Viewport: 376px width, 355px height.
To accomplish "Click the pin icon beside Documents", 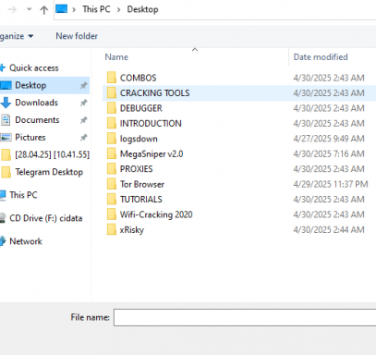I will (83, 120).
